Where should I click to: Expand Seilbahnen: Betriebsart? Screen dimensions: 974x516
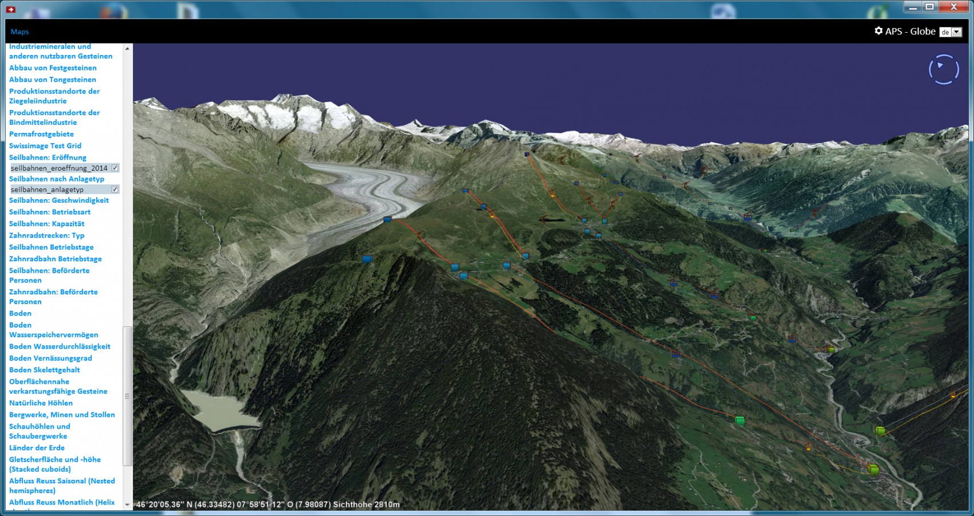[50, 212]
